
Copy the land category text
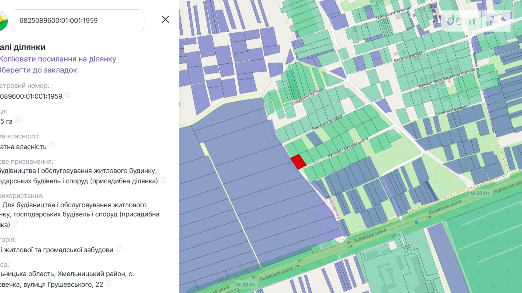coord(119,249)
